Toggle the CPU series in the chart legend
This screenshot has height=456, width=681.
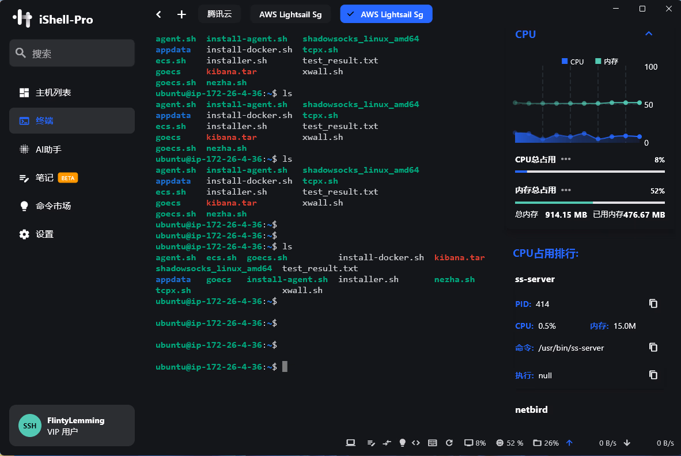pos(573,62)
